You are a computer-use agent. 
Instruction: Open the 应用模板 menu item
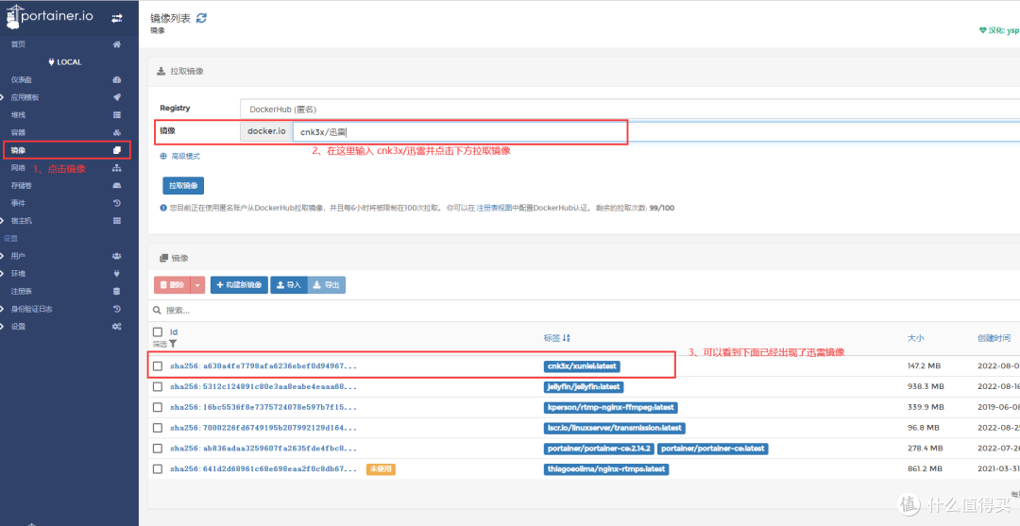click(x=25, y=97)
